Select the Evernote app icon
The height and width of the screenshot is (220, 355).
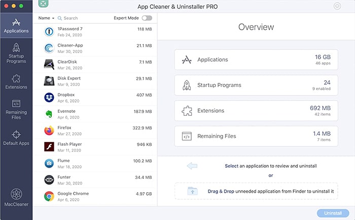click(49, 114)
